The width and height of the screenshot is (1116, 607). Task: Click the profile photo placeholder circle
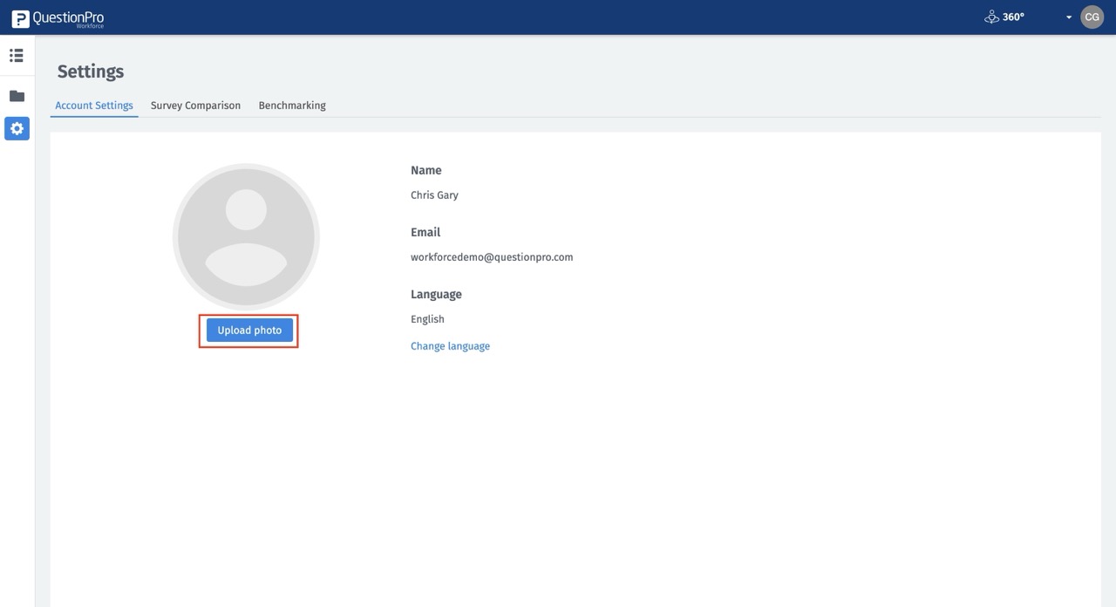point(246,236)
